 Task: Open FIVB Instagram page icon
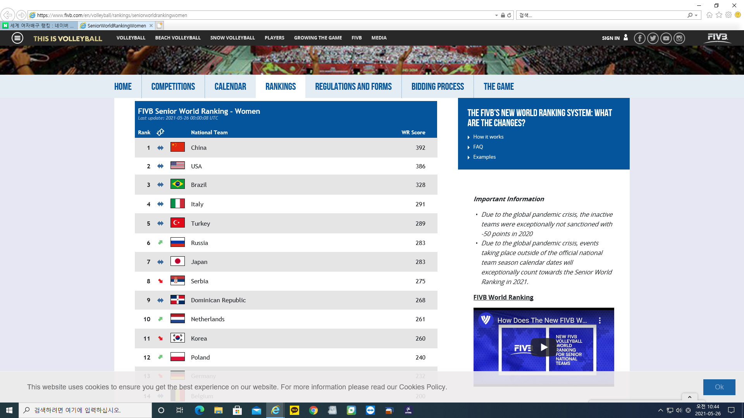679,38
